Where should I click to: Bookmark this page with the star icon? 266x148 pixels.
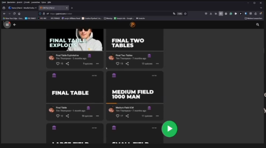click(185, 13)
